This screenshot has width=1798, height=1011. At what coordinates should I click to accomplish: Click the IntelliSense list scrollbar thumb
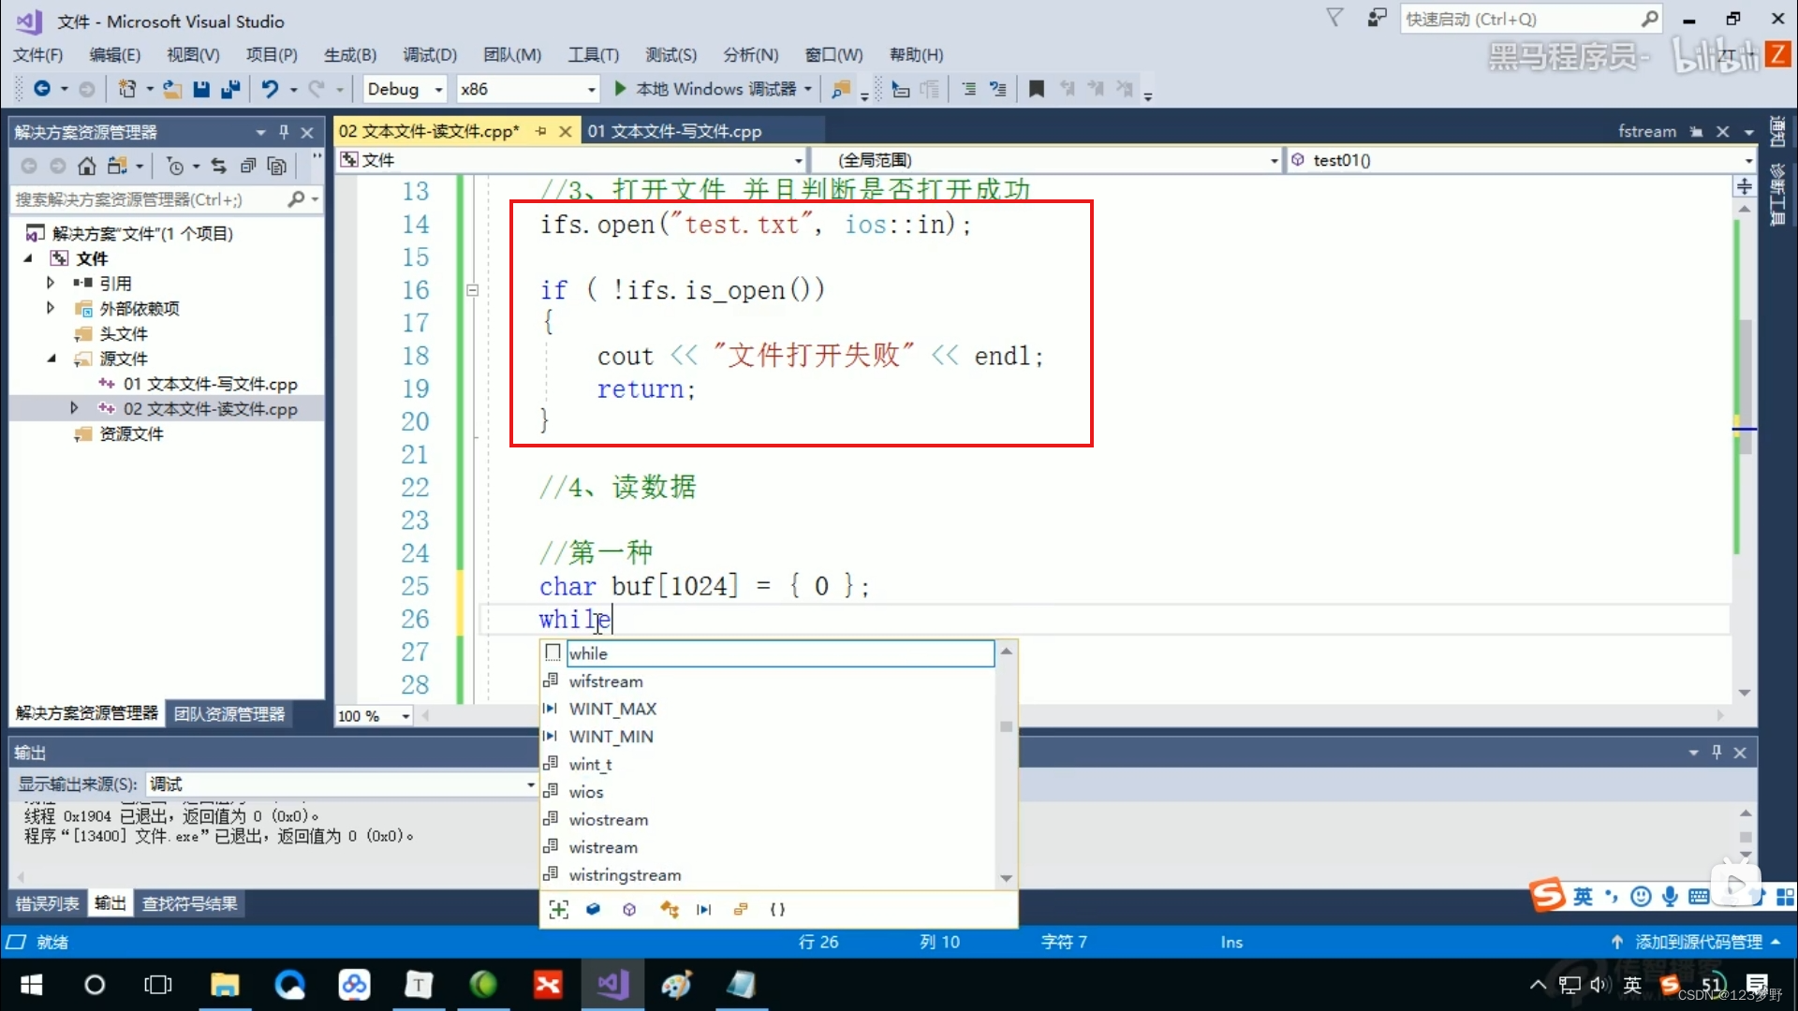(1006, 726)
